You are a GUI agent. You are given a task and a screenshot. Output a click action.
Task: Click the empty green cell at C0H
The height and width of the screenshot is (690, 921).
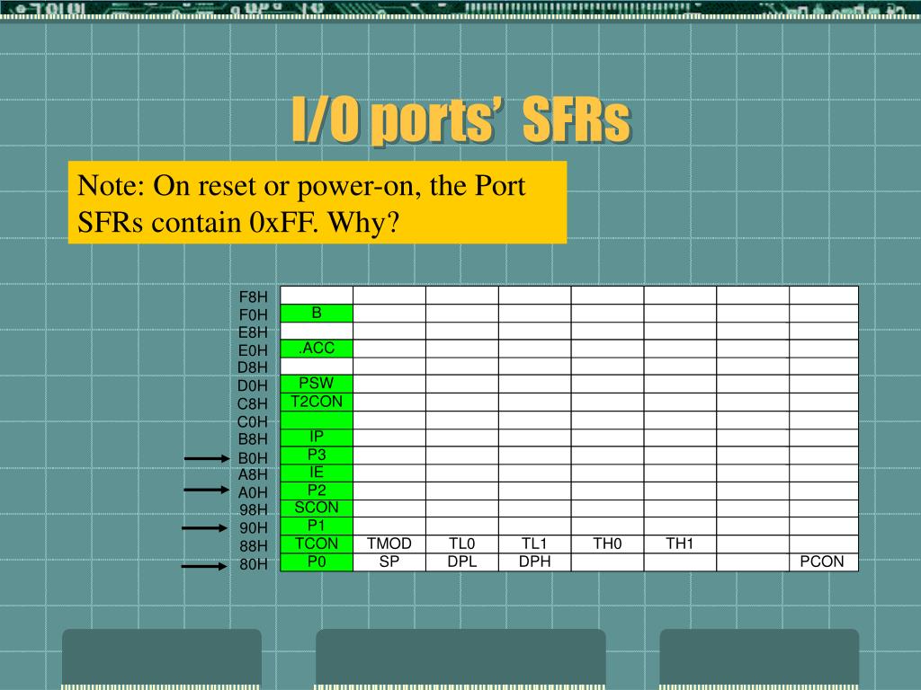pos(317,420)
